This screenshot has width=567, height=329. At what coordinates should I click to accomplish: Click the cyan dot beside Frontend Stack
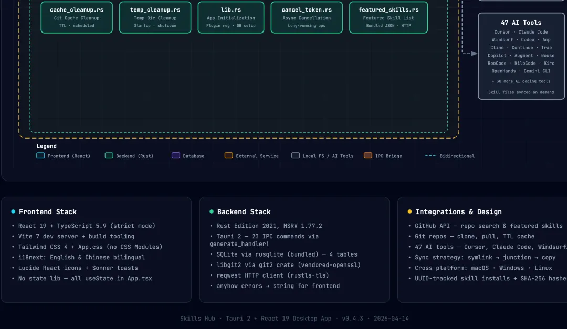point(13,212)
